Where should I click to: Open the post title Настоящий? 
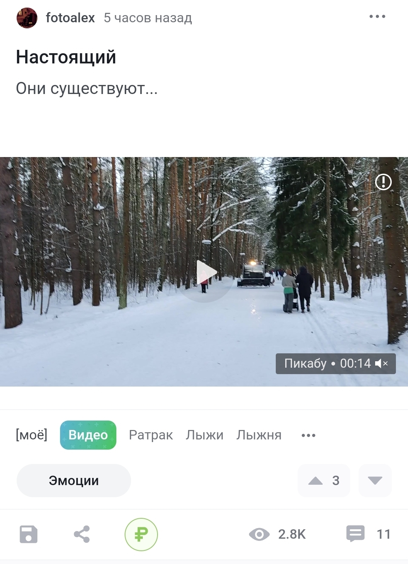tap(66, 57)
